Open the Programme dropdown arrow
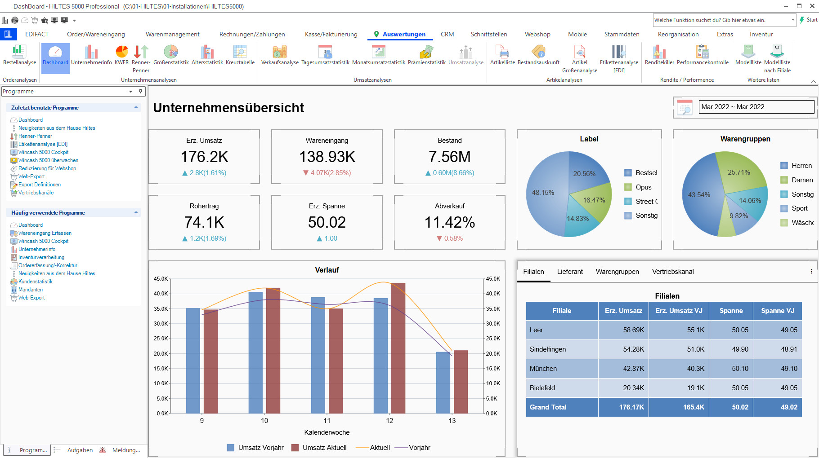Viewport: 819px width, 458px height. click(x=130, y=91)
